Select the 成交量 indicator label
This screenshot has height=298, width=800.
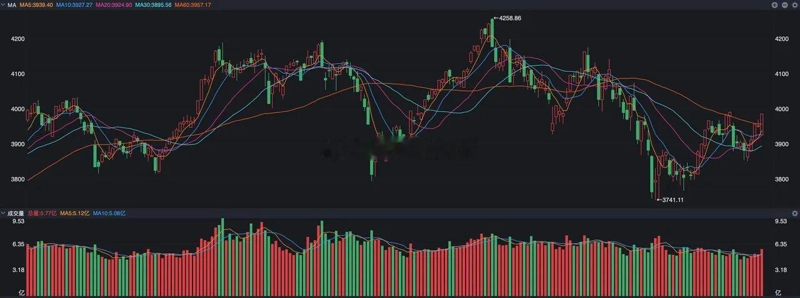pos(16,213)
